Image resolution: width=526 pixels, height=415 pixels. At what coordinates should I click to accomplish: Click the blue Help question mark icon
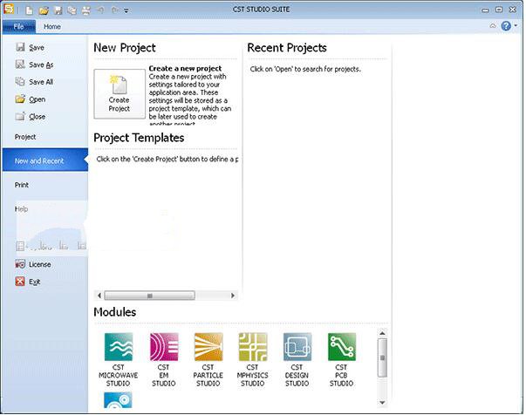click(x=506, y=26)
